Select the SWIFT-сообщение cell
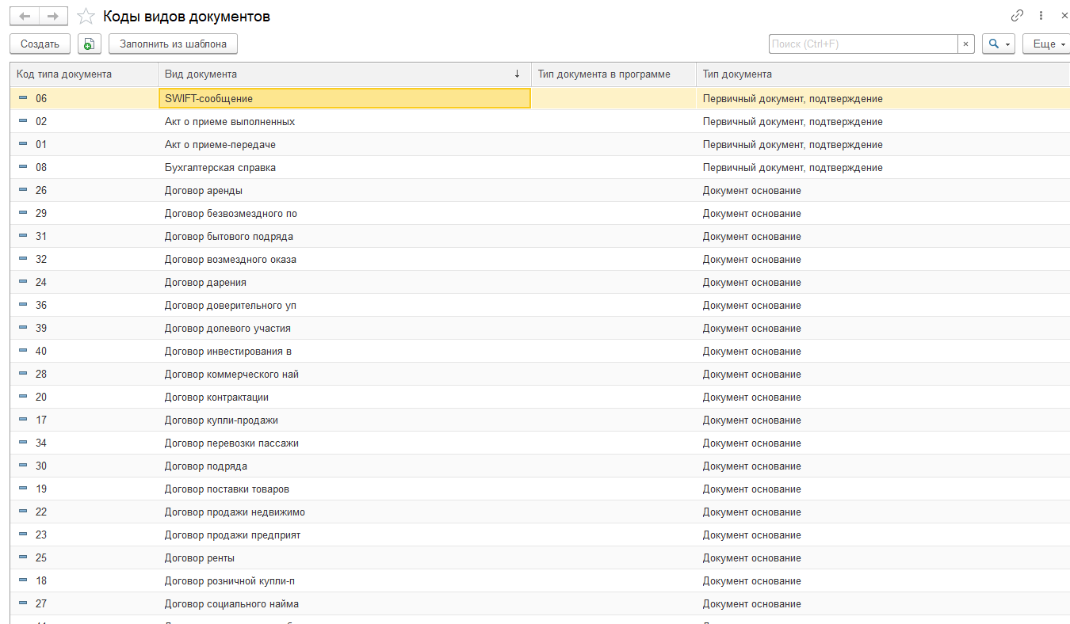This screenshot has width=1070, height=624. pos(345,98)
